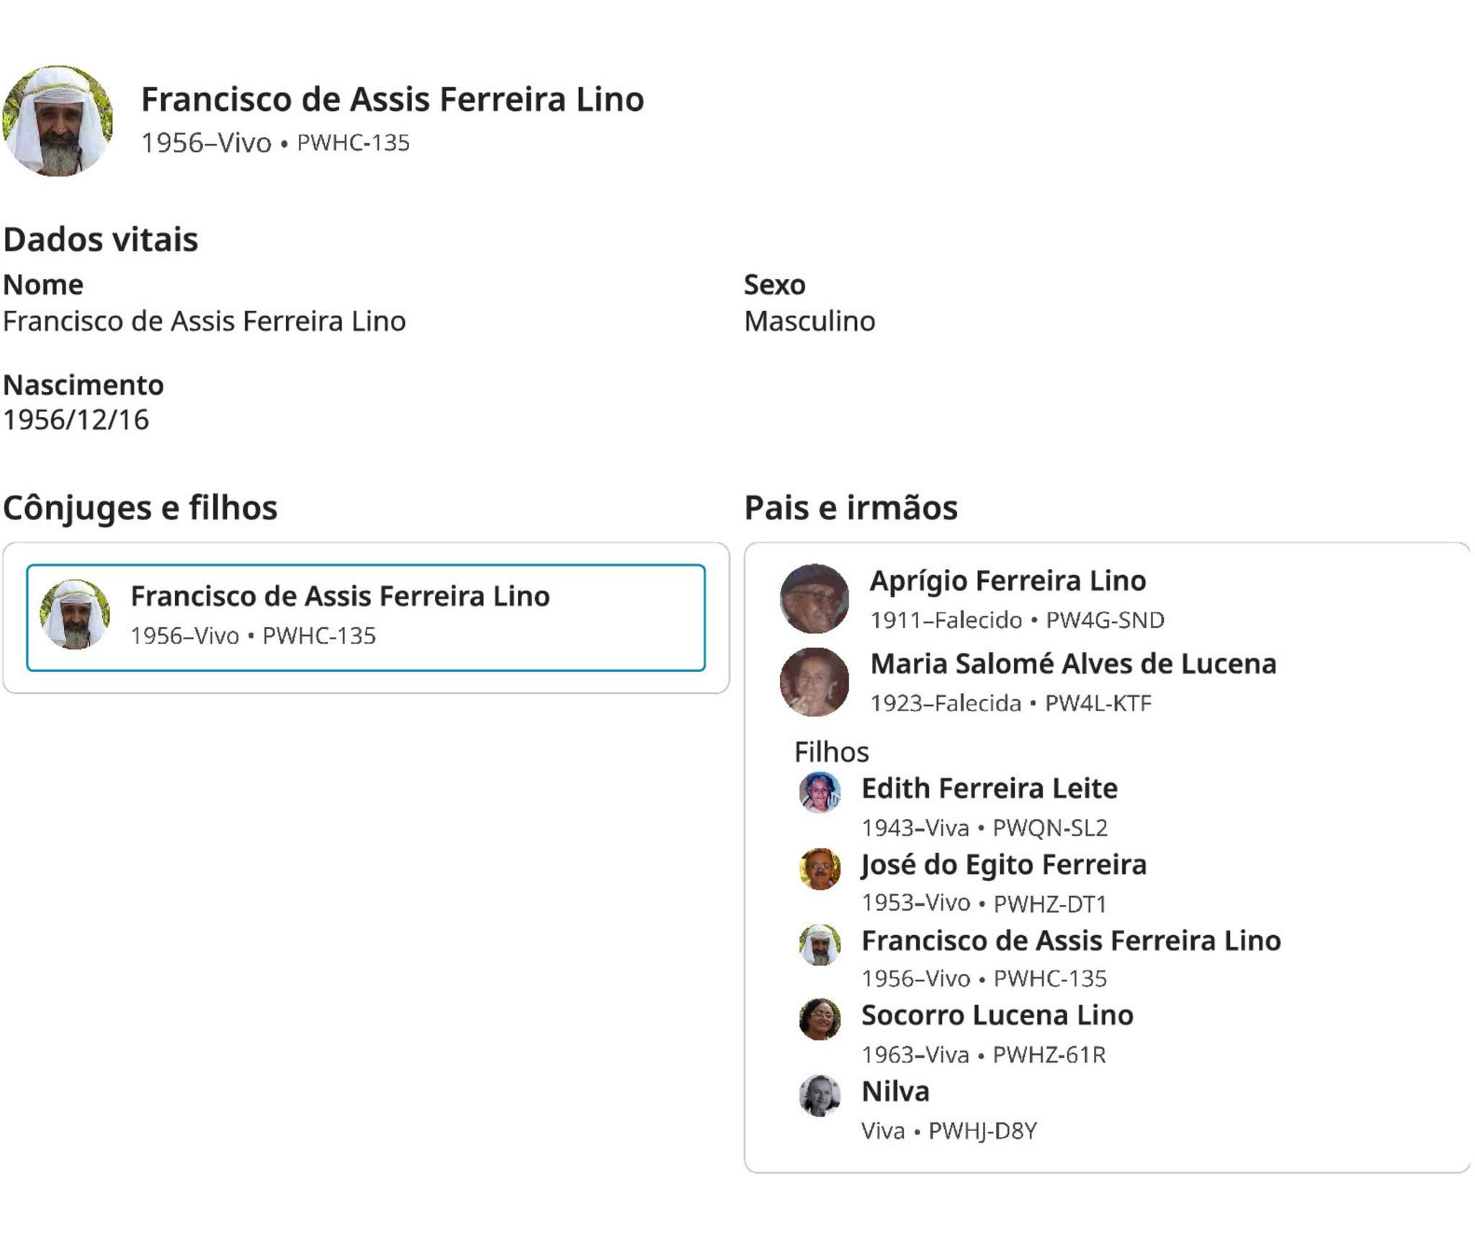Click Francisco's name in the Cônjuges e filhos card
The width and height of the screenshot is (1475, 1237).
point(340,597)
